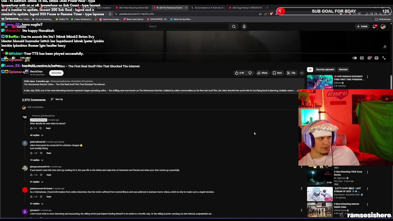Expand 91 replies under tonymacintosh comment

pos(37,182)
